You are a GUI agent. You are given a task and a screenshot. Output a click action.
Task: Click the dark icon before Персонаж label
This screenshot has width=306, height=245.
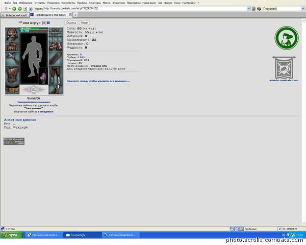pyautogui.click(x=259, y=9)
